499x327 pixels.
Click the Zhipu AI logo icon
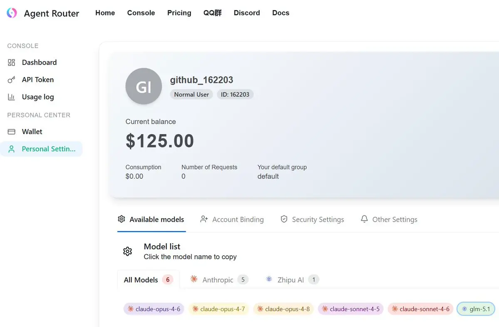(x=269, y=279)
